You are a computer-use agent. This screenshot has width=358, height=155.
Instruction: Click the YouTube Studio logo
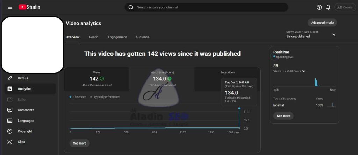tap(29, 7)
